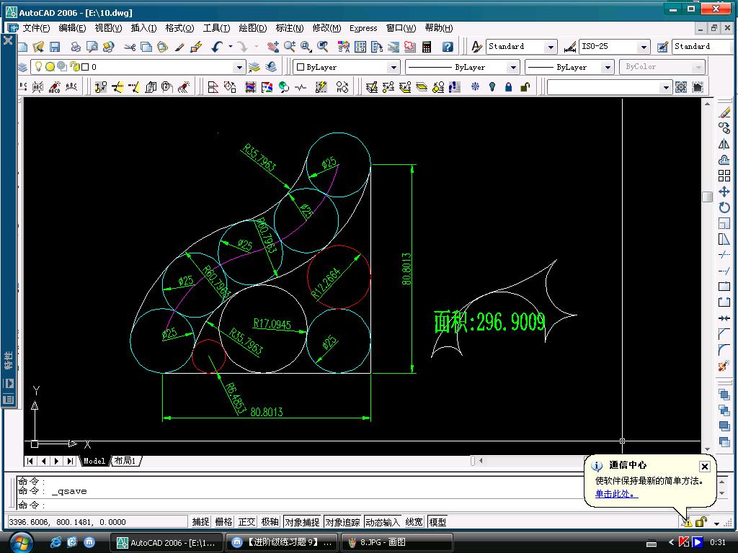The width and height of the screenshot is (738, 553).
Task: Click the Undo arrow icon
Action: [x=217, y=47]
